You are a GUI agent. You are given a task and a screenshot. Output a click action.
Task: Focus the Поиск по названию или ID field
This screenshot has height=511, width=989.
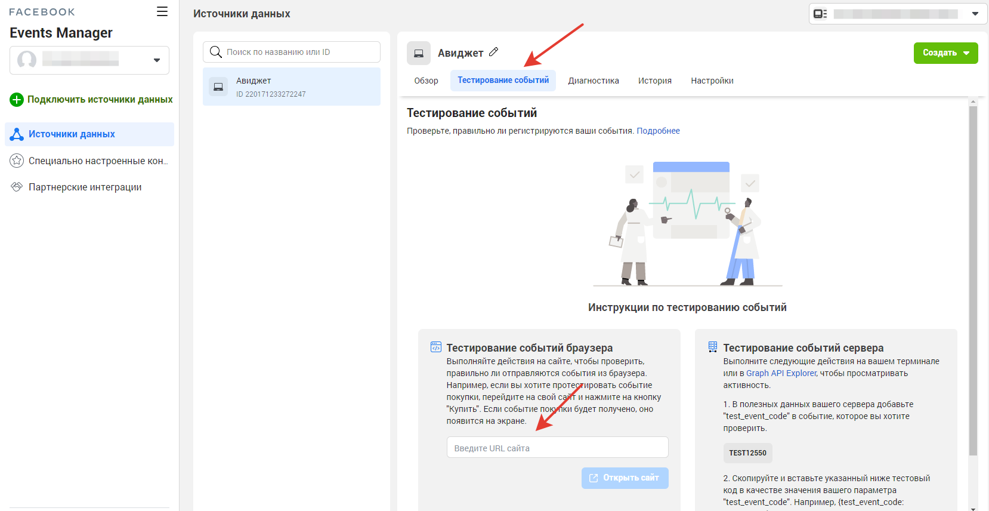coord(292,52)
